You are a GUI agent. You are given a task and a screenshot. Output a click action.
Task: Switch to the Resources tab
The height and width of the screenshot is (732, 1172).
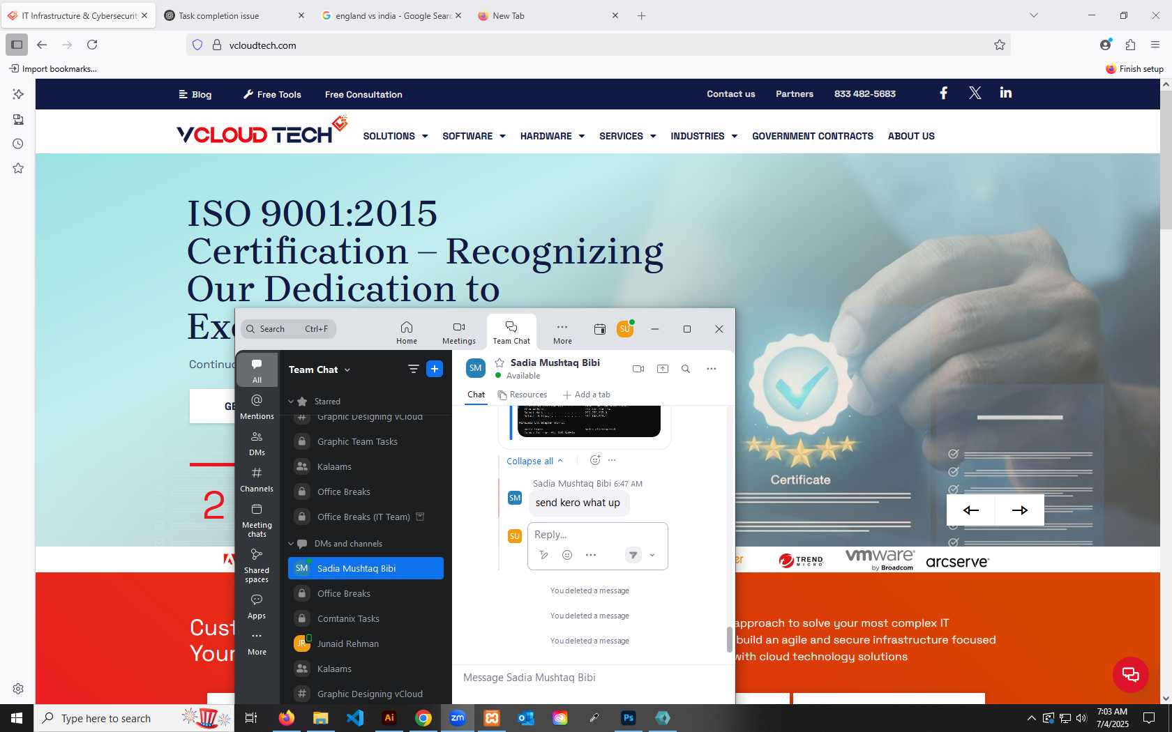(523, 395)
